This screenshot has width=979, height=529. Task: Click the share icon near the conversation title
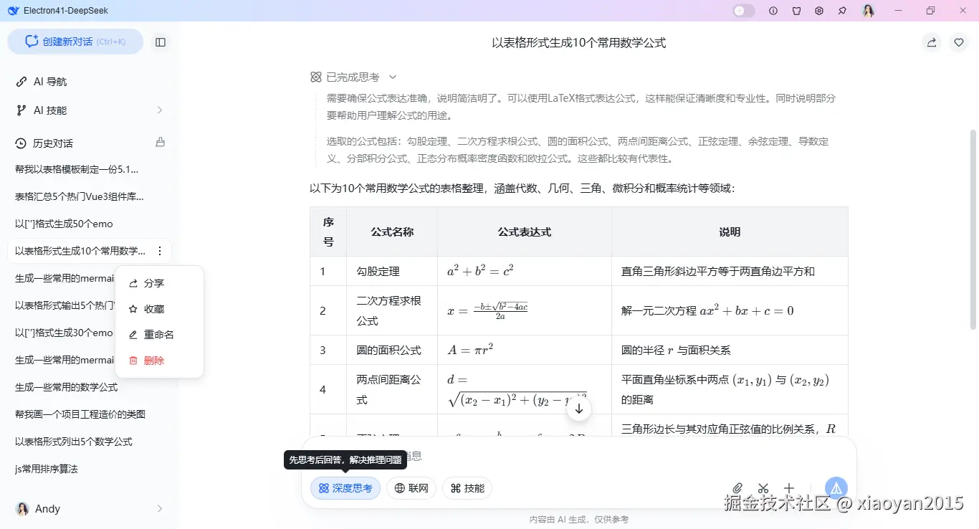tap(930, 42)
